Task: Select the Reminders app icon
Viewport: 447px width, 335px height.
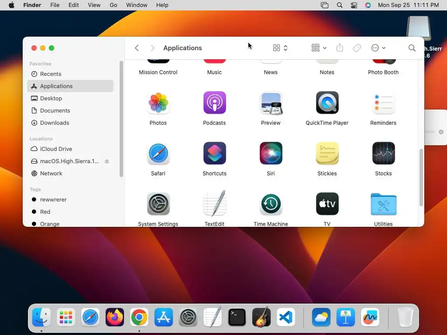Action: tap(383, 103)
